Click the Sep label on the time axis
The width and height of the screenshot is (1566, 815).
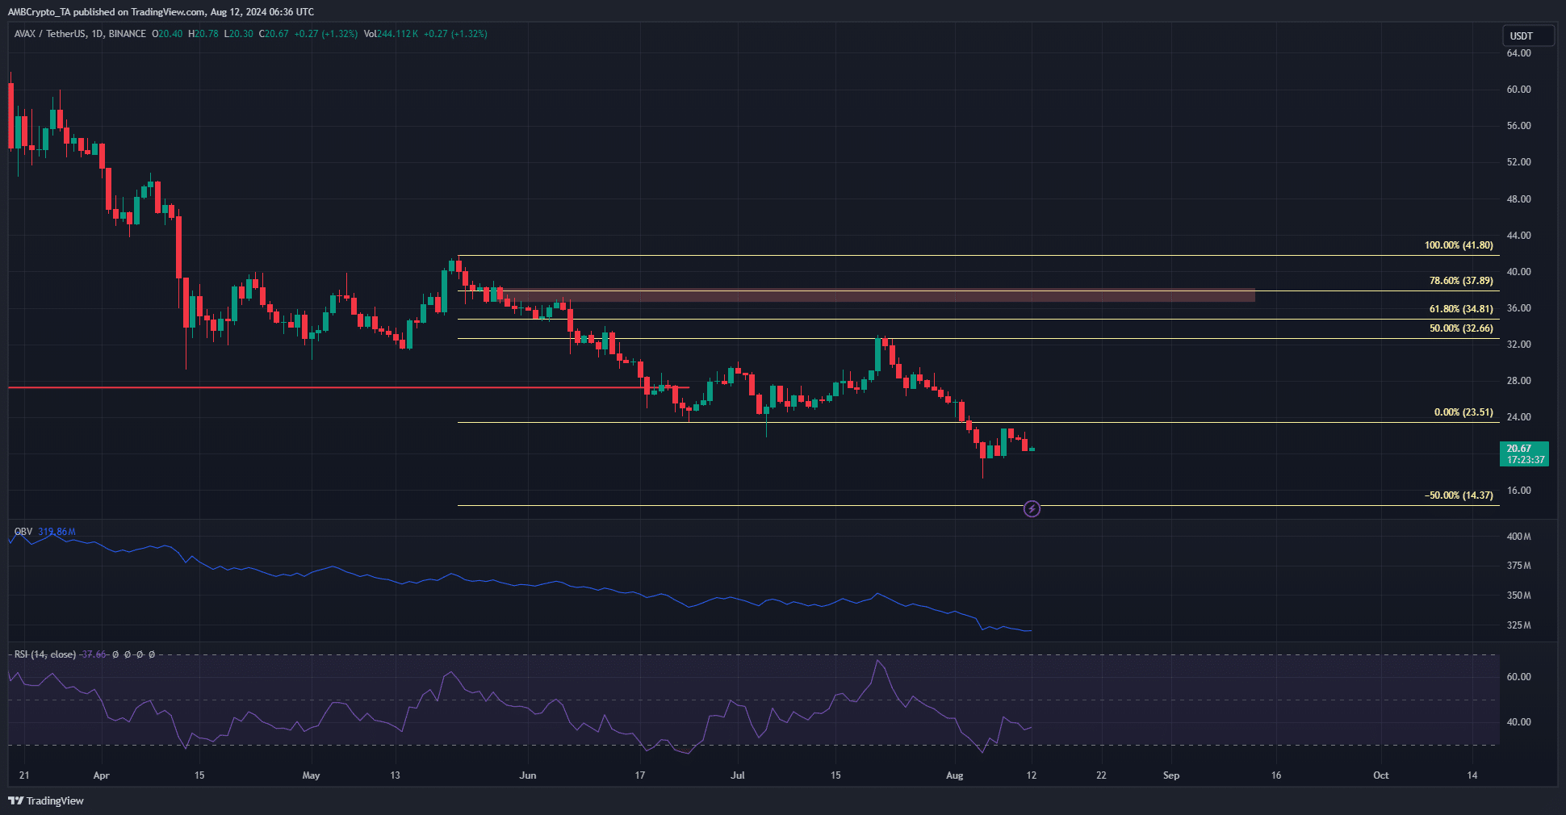[1171, 775]
